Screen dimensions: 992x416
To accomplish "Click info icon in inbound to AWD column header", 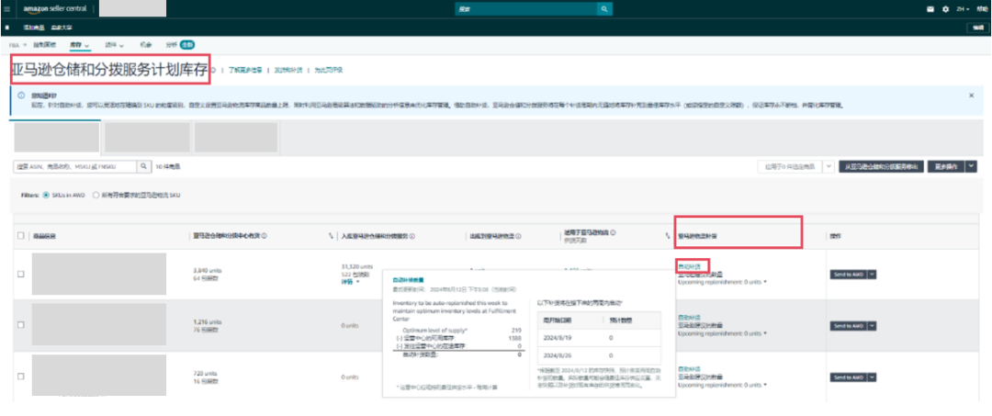I will tap(411, 236).
